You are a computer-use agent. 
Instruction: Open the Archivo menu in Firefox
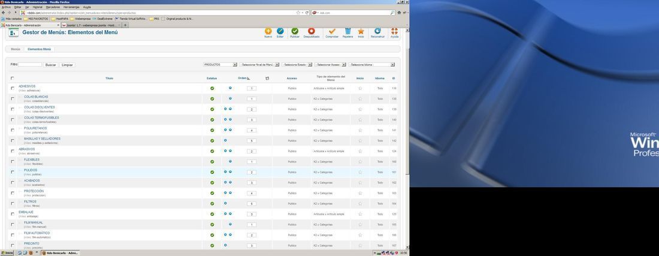pyautogui.click(x=7, y=7)
